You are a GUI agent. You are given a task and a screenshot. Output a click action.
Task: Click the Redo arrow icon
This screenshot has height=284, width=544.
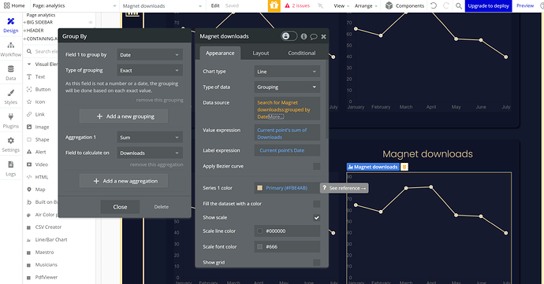point(446,6)
